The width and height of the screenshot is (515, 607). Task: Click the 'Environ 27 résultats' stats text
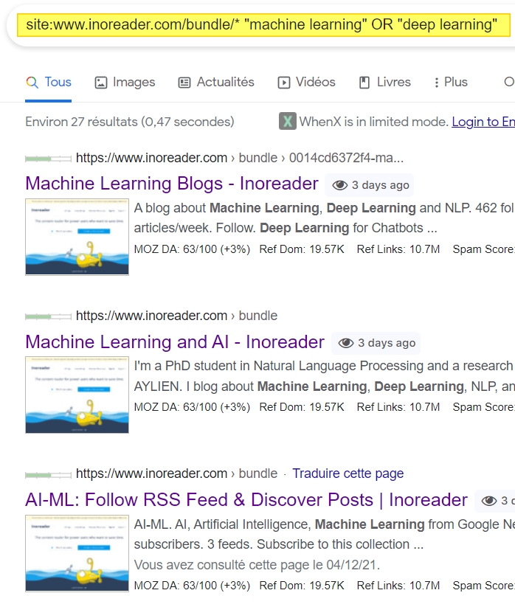pos(130,122)
